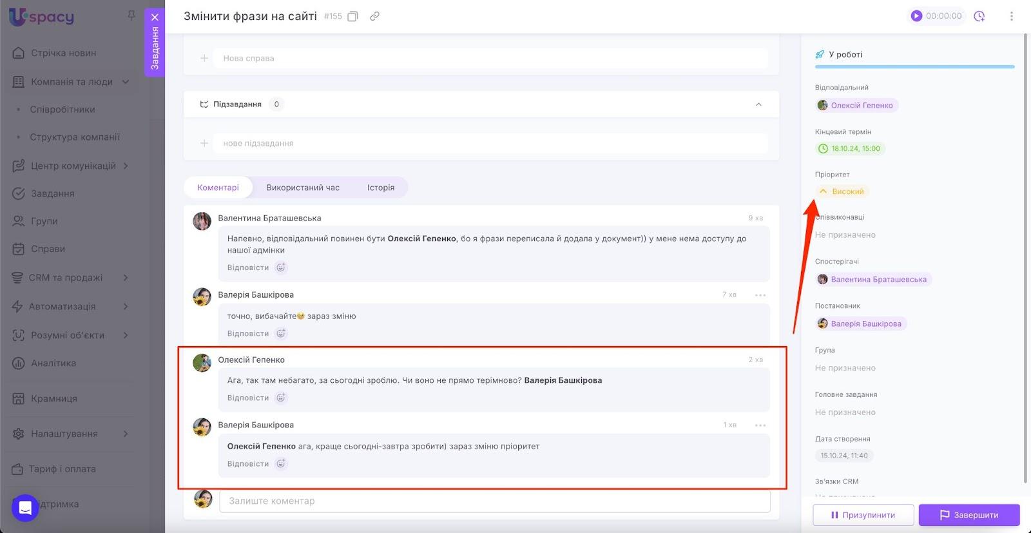This screenshot has width=1031, height=533.
Task: Open more options for Валерія's last comment
Action: pos(760,425)
